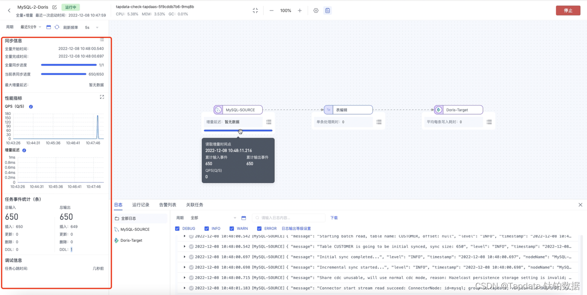This screenshot has width=587, height=295.
Task: Show 增量延迟 info tooltip icon
Action: (x=24, y=150)
